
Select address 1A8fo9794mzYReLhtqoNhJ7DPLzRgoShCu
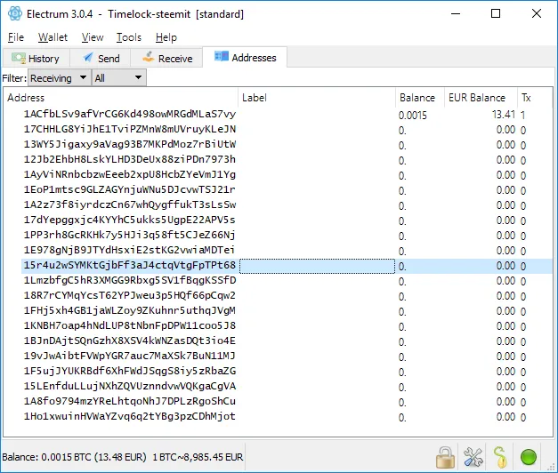(x=130, y=401)
